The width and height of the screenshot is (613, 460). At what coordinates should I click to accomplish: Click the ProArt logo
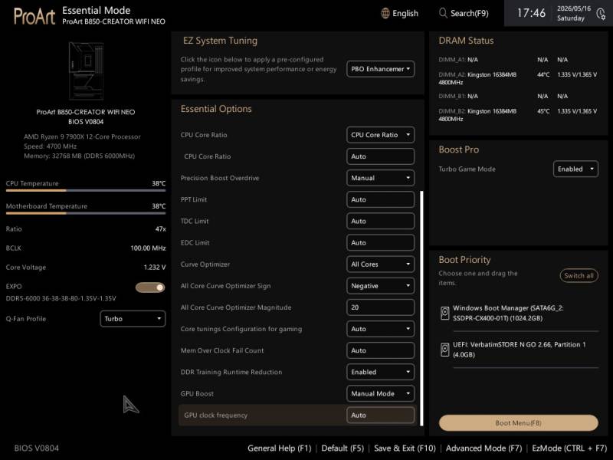pos(34,16)
